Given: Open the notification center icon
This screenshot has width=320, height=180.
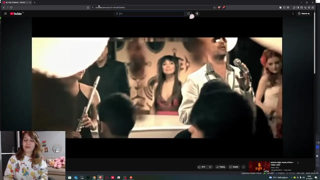Looking at the screenshot, I should (x=316, y=177).
